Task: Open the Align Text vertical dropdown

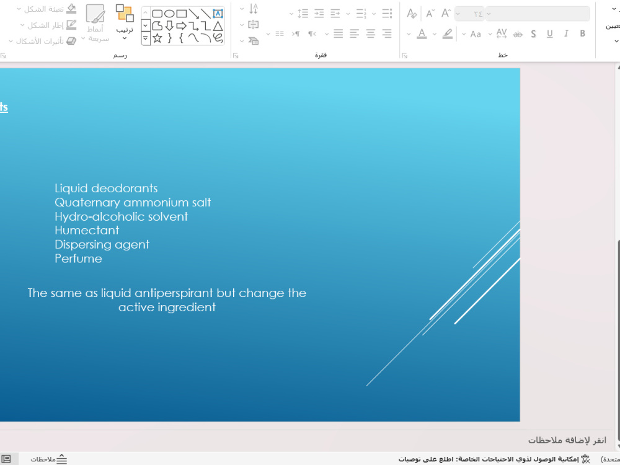Action: 250,25
